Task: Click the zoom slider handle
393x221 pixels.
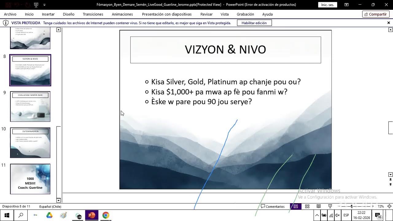Action: tap(352, 207)
